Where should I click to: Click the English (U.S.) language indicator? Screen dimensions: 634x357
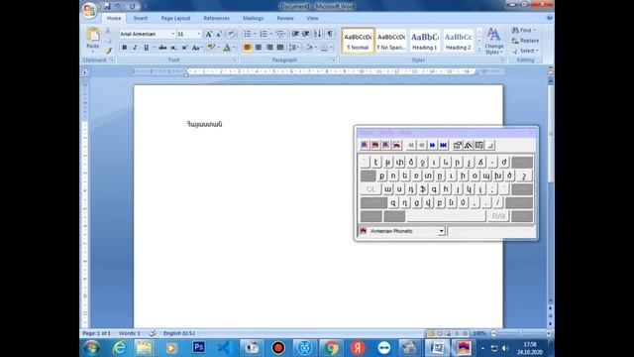click(x=179, y=333)
